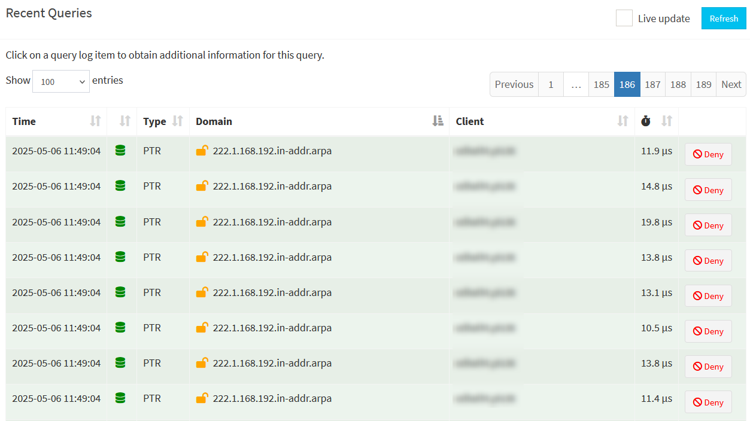
Task: Enable the Live update checkbox
Action: click(x=624, y=18)
